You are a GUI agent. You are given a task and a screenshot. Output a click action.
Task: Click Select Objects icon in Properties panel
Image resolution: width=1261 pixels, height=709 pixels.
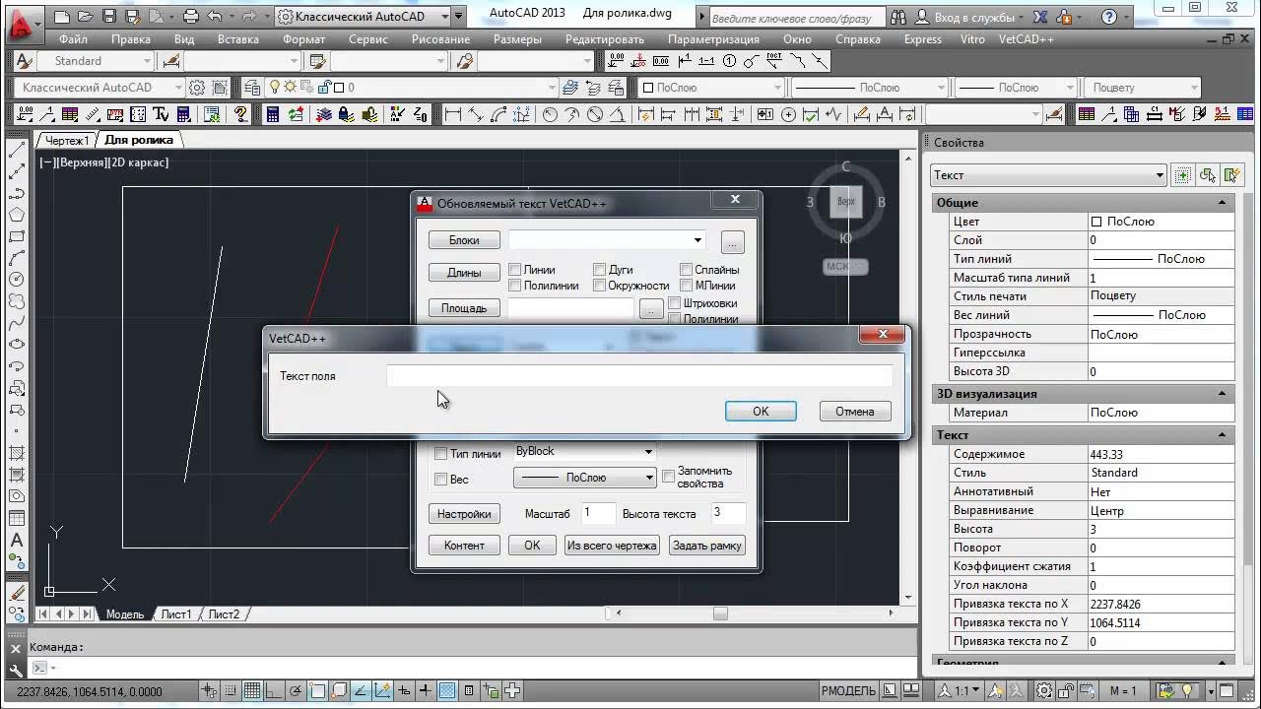tap(1207, 175)
